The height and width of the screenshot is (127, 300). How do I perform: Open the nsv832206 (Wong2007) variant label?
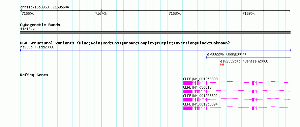[x=226, y=54]
